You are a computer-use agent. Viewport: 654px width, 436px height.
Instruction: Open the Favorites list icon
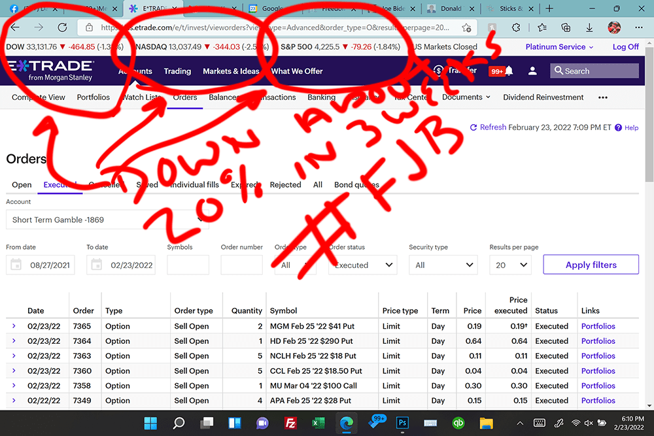(x=542, y=27)
